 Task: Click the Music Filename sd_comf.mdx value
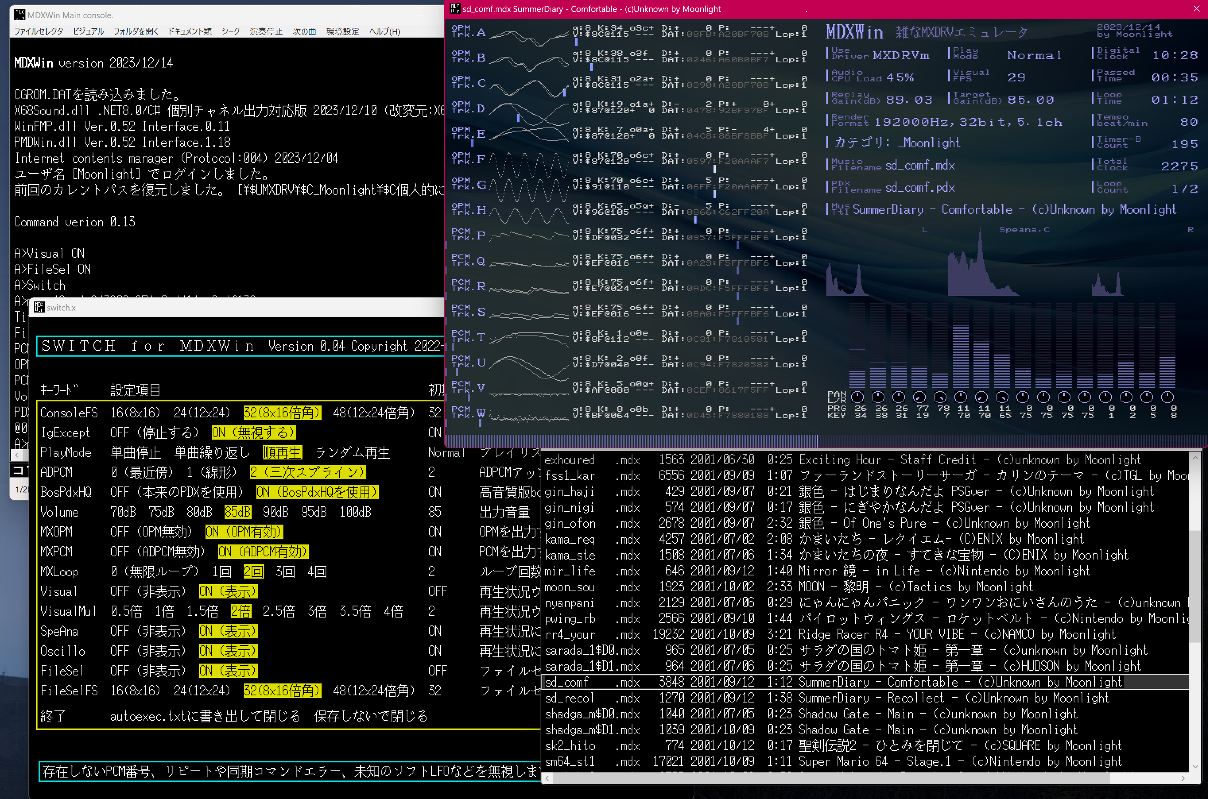920,165
